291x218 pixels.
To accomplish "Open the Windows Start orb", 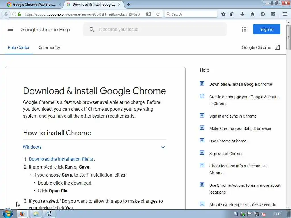I will click(8, 214).
